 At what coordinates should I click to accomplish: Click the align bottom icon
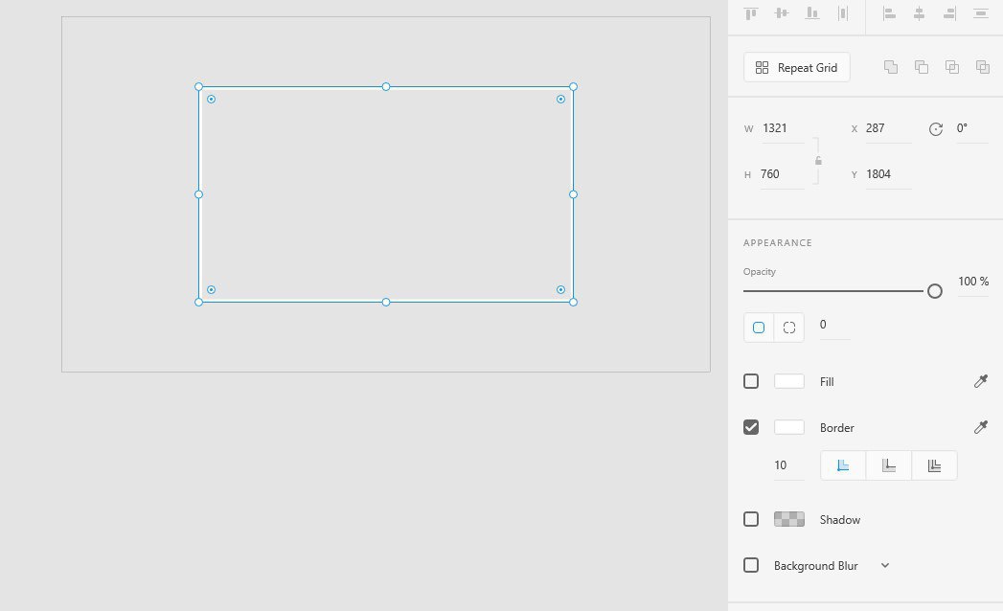pos(812,13)
